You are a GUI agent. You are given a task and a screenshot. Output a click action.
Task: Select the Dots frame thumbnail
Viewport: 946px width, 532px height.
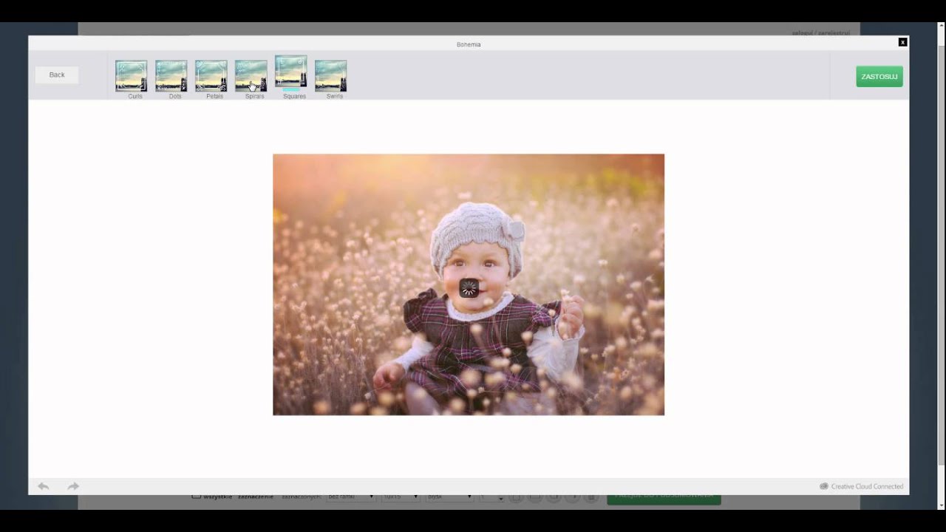171,75
